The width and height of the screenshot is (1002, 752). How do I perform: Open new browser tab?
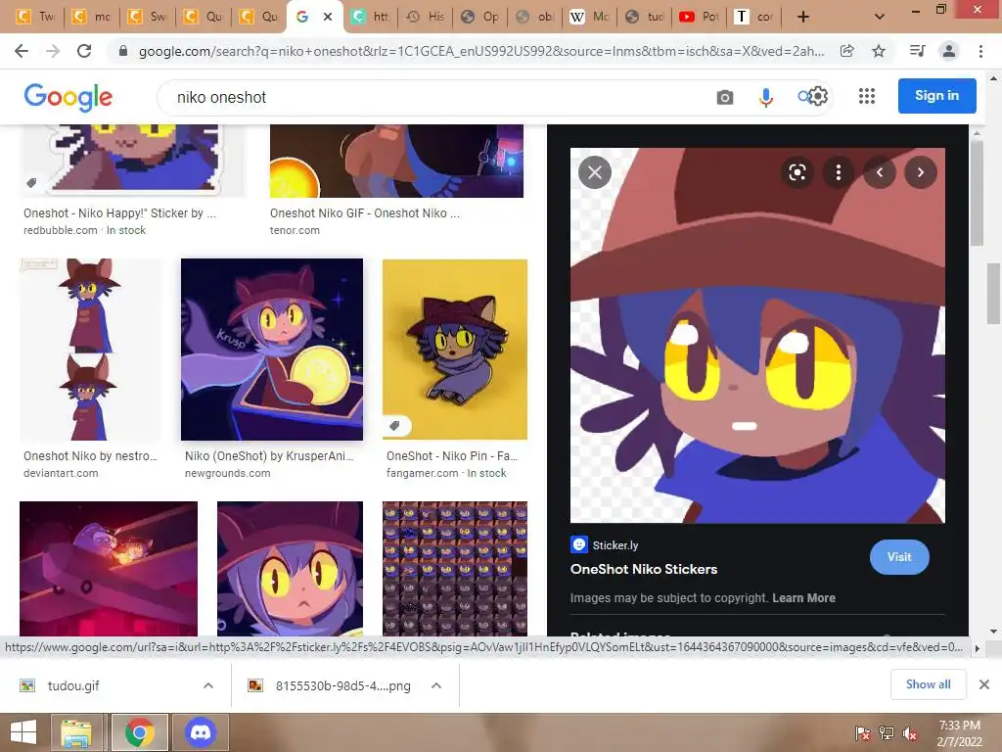point(803,17)
